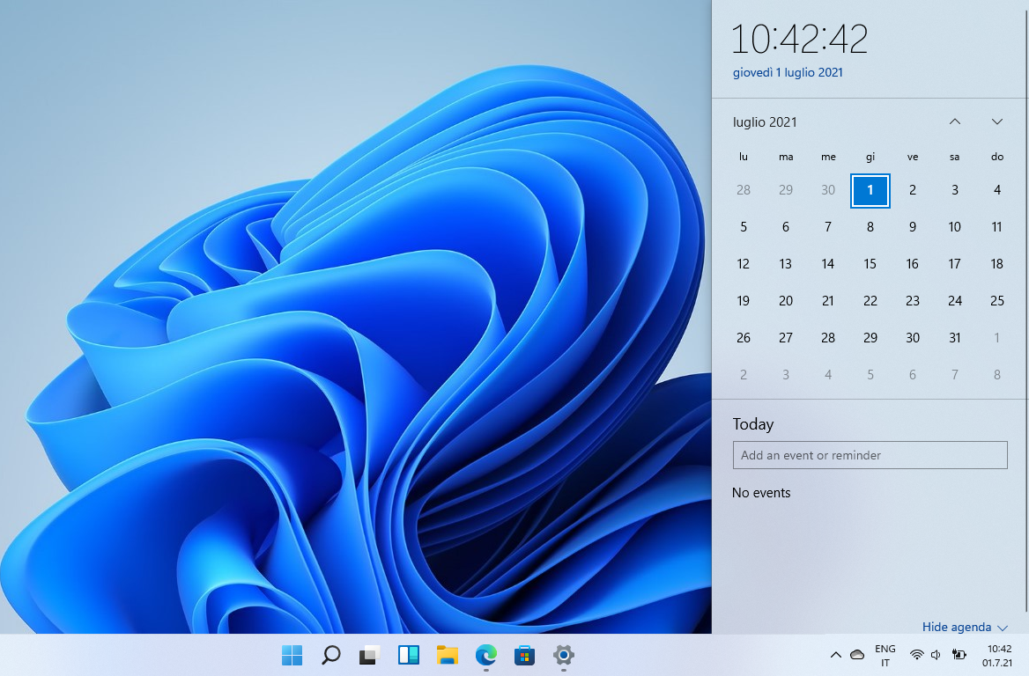This screenshot has width=1029, height=676.
Task: Select July 12 in the calendar
Action: (743, 263)
